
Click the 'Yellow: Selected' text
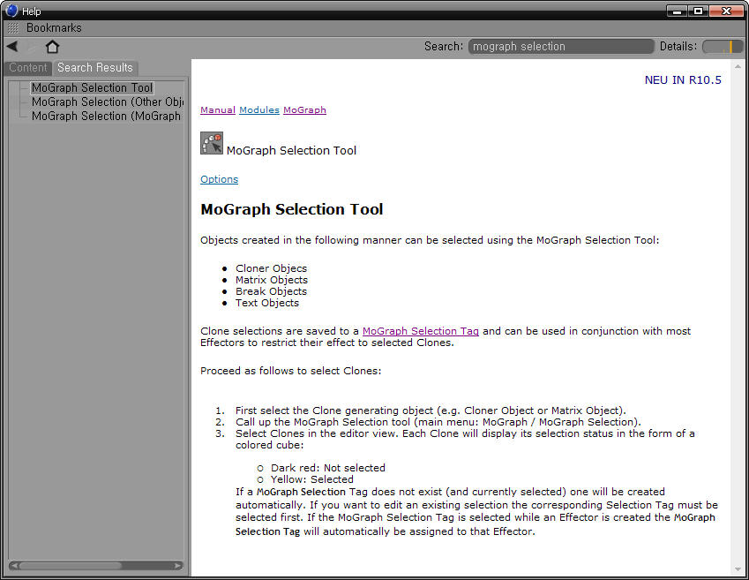point(312,479)
